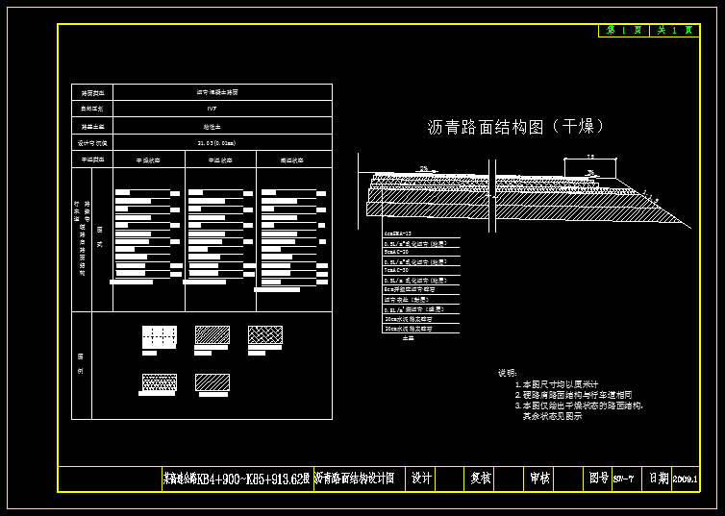725x516 pixels.
Task: Click the title 沥青路面结构图（干燥）
Action: click(x=516, y=127)
